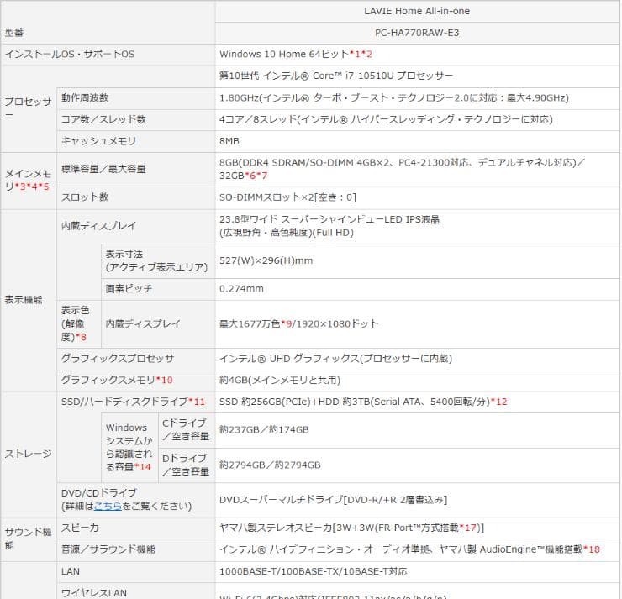Click footnote *8 beside 表示色(解像度)
The height and width of the screenshot is (599, 622).
[81, 337]
